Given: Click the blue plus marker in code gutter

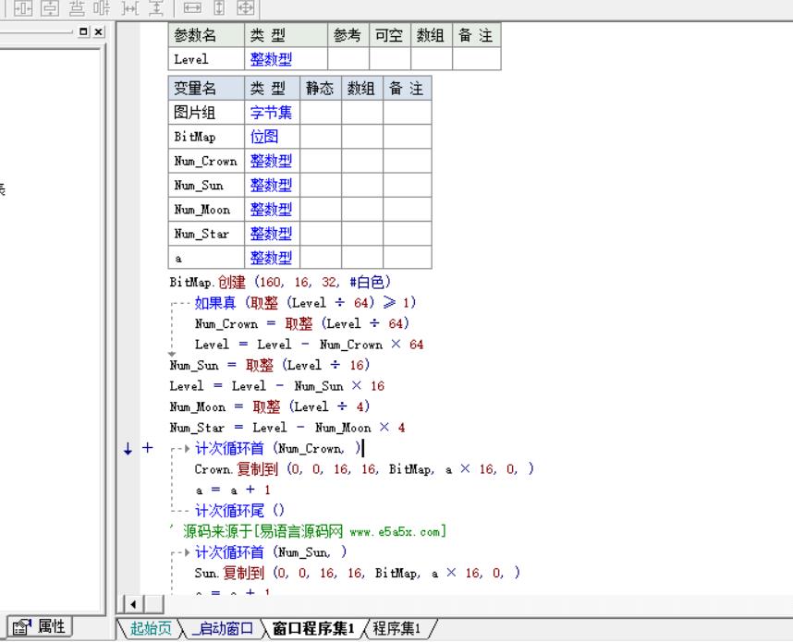Looking at the screenshot, I should click(x=147, y=447).
